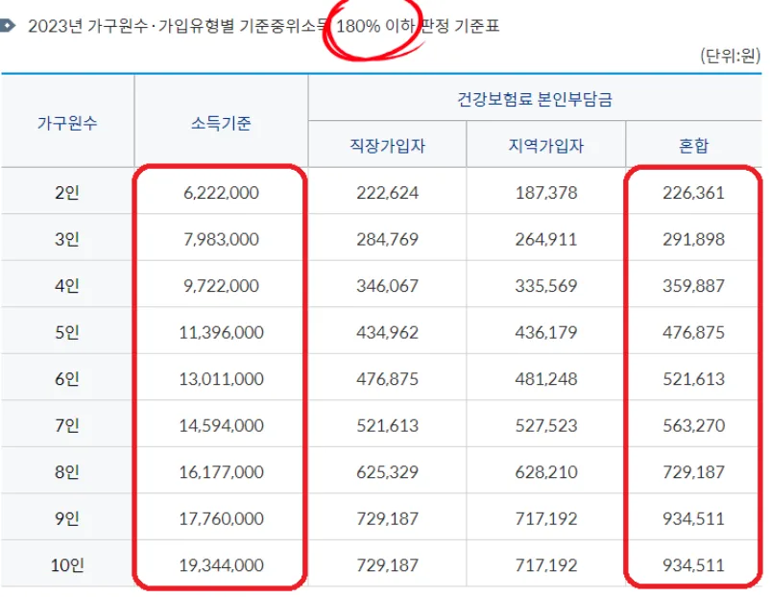Click the unit label (단위:원)
Screen dimensions: 770x597
[x=731, y=56]
